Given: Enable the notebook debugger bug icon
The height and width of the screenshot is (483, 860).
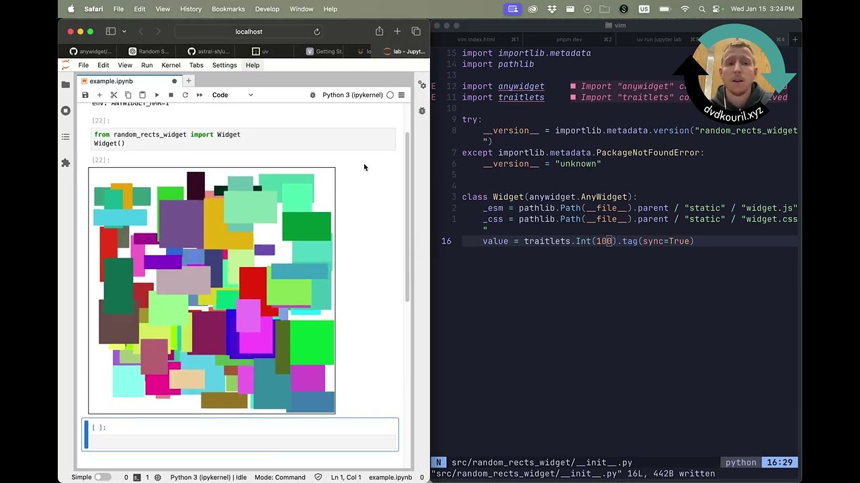Looking at the screenshot, I should click(312, 95).
